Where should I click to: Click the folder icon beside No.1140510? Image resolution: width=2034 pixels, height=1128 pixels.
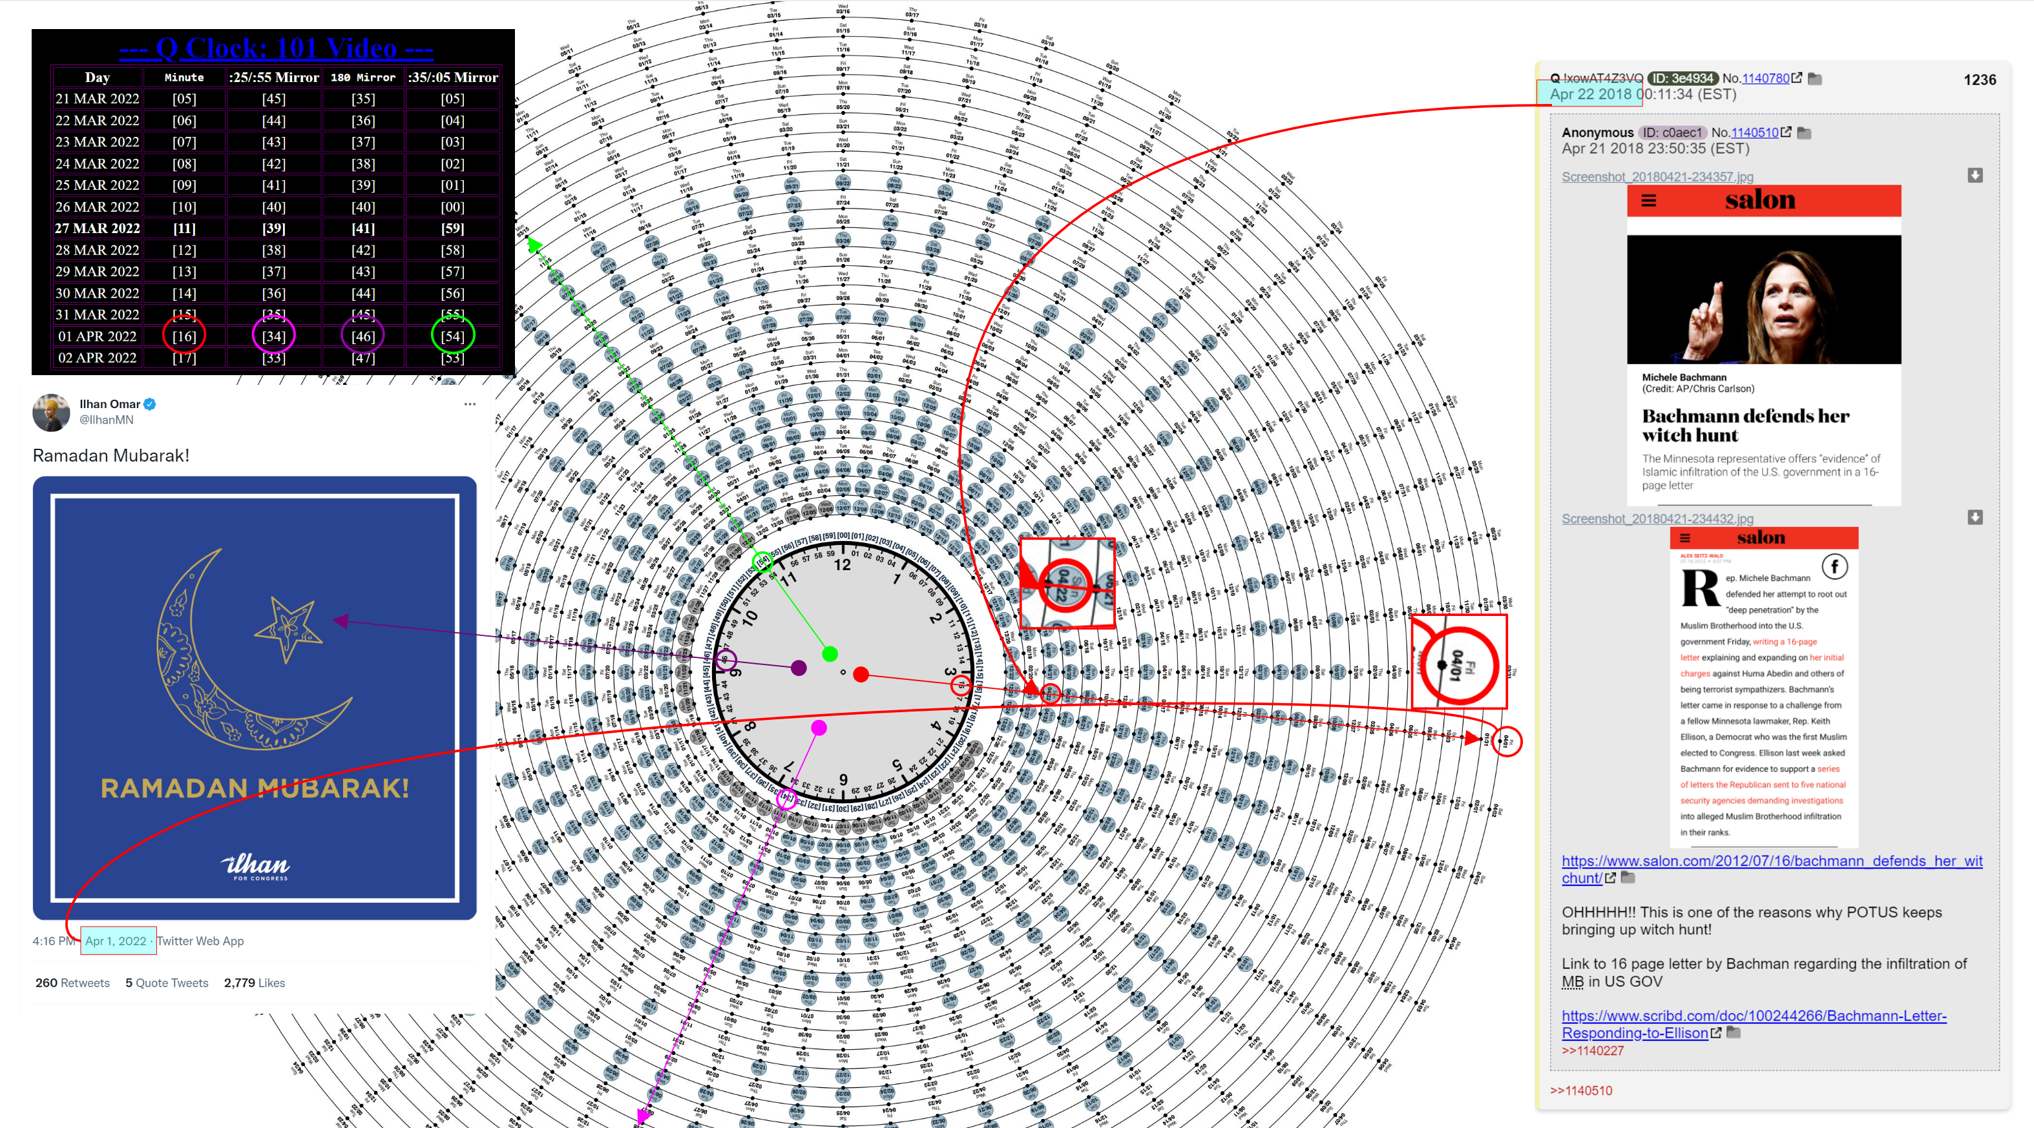click(1804, 132)
